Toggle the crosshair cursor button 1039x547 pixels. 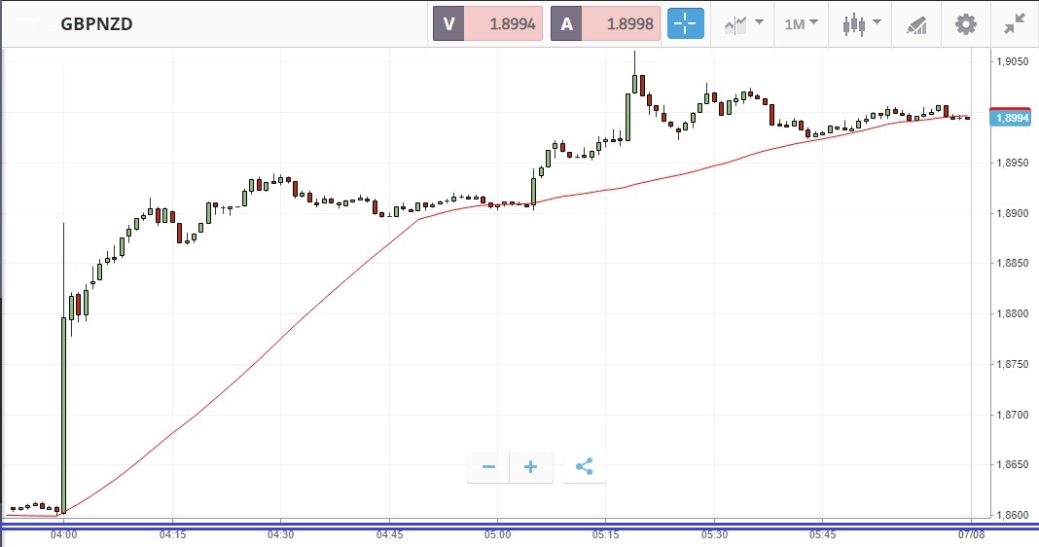point(685,24)
